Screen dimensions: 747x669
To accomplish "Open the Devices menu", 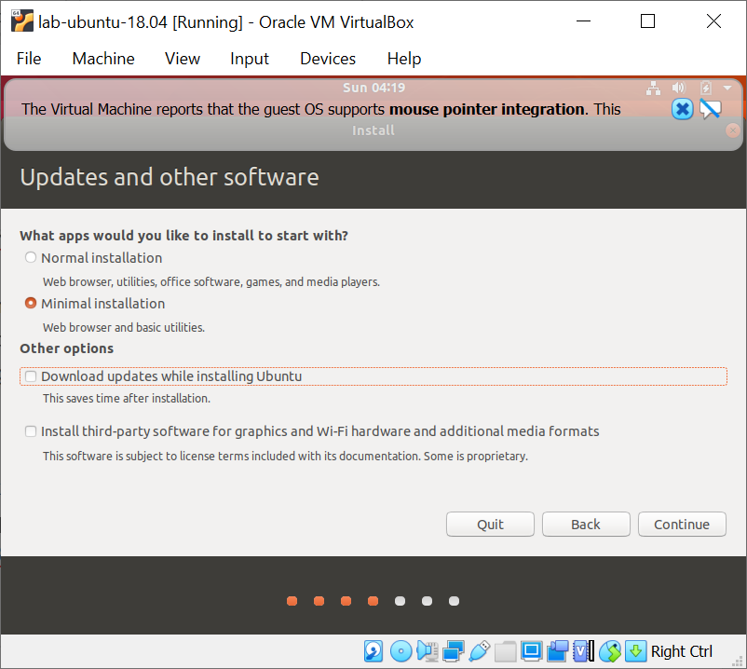I will click(328, 59).
